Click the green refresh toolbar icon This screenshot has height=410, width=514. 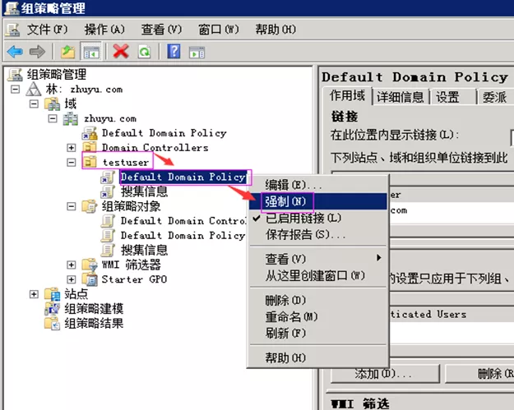pos(144,52)
